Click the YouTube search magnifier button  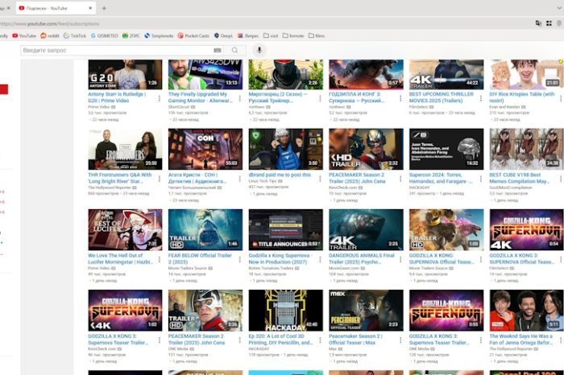234,50
